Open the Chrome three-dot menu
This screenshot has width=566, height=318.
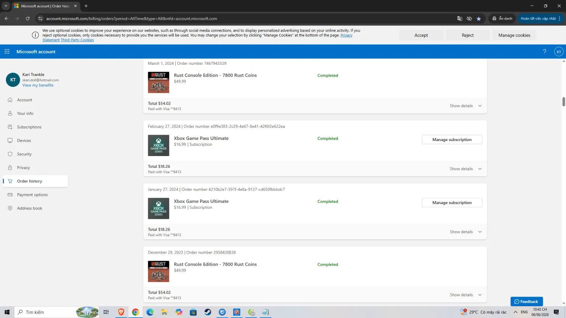(x=559, y=18)
